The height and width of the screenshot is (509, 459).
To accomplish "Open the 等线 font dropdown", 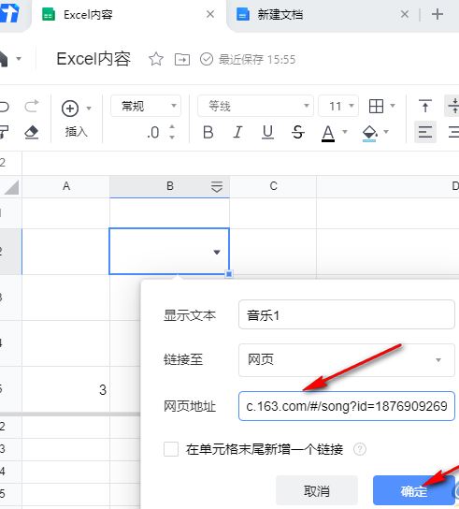I will (255, 106).
